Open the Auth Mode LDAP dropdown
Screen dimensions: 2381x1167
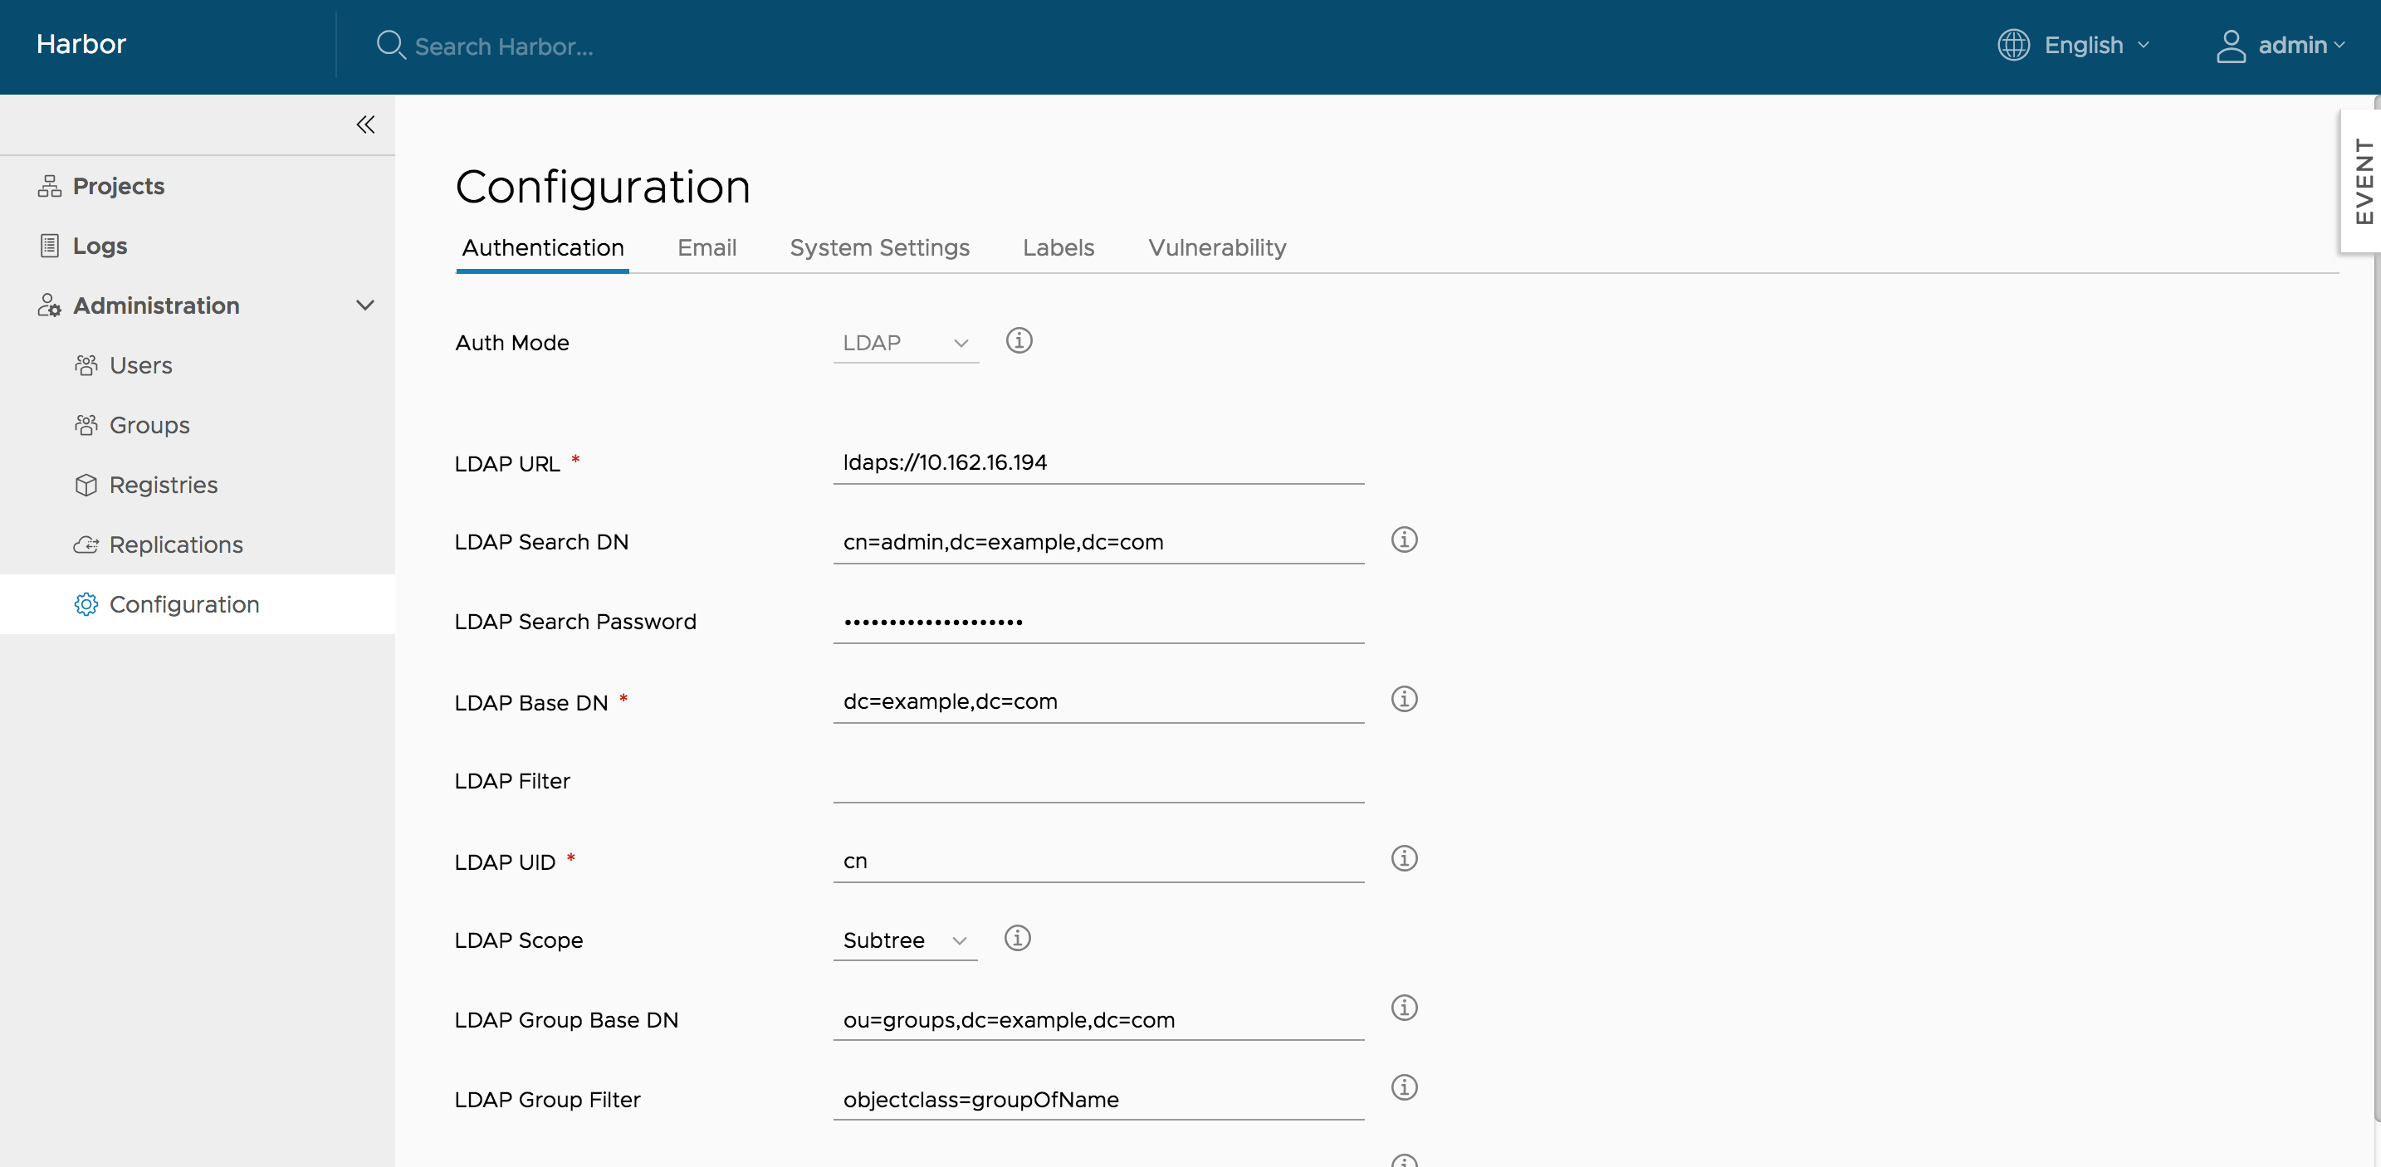click(x=905, y=343)
